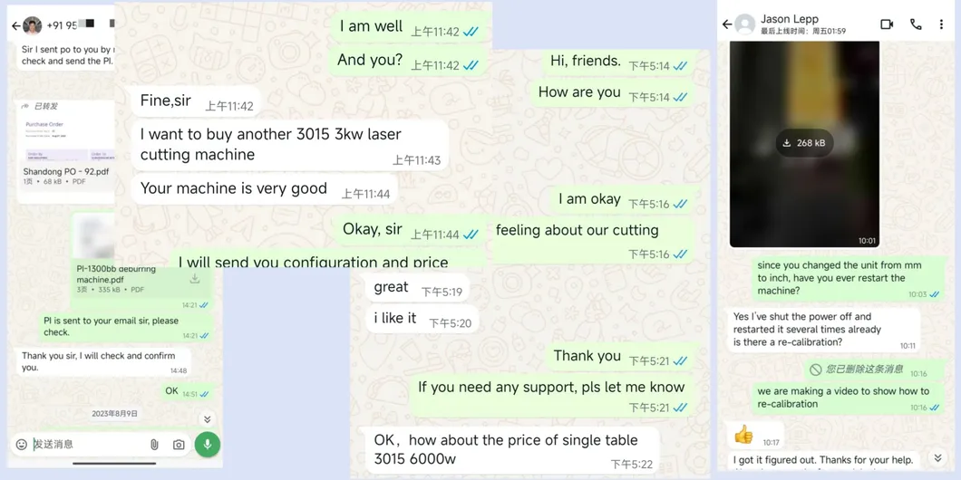Download the PI-1300bb deburring machine PDF
The height and width of the screenshot is (480, 961).
click(195, 279)
